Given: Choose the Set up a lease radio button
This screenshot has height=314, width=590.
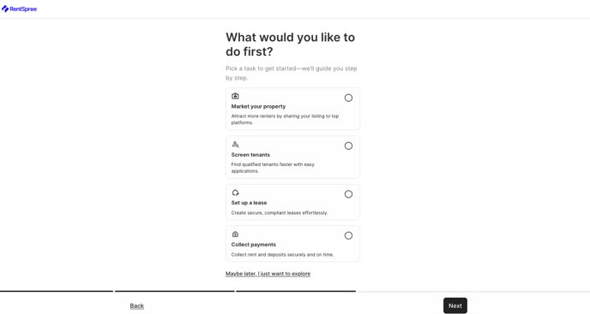Looking at the screenshot, I should pyautogui.click(x=348, y=194).
